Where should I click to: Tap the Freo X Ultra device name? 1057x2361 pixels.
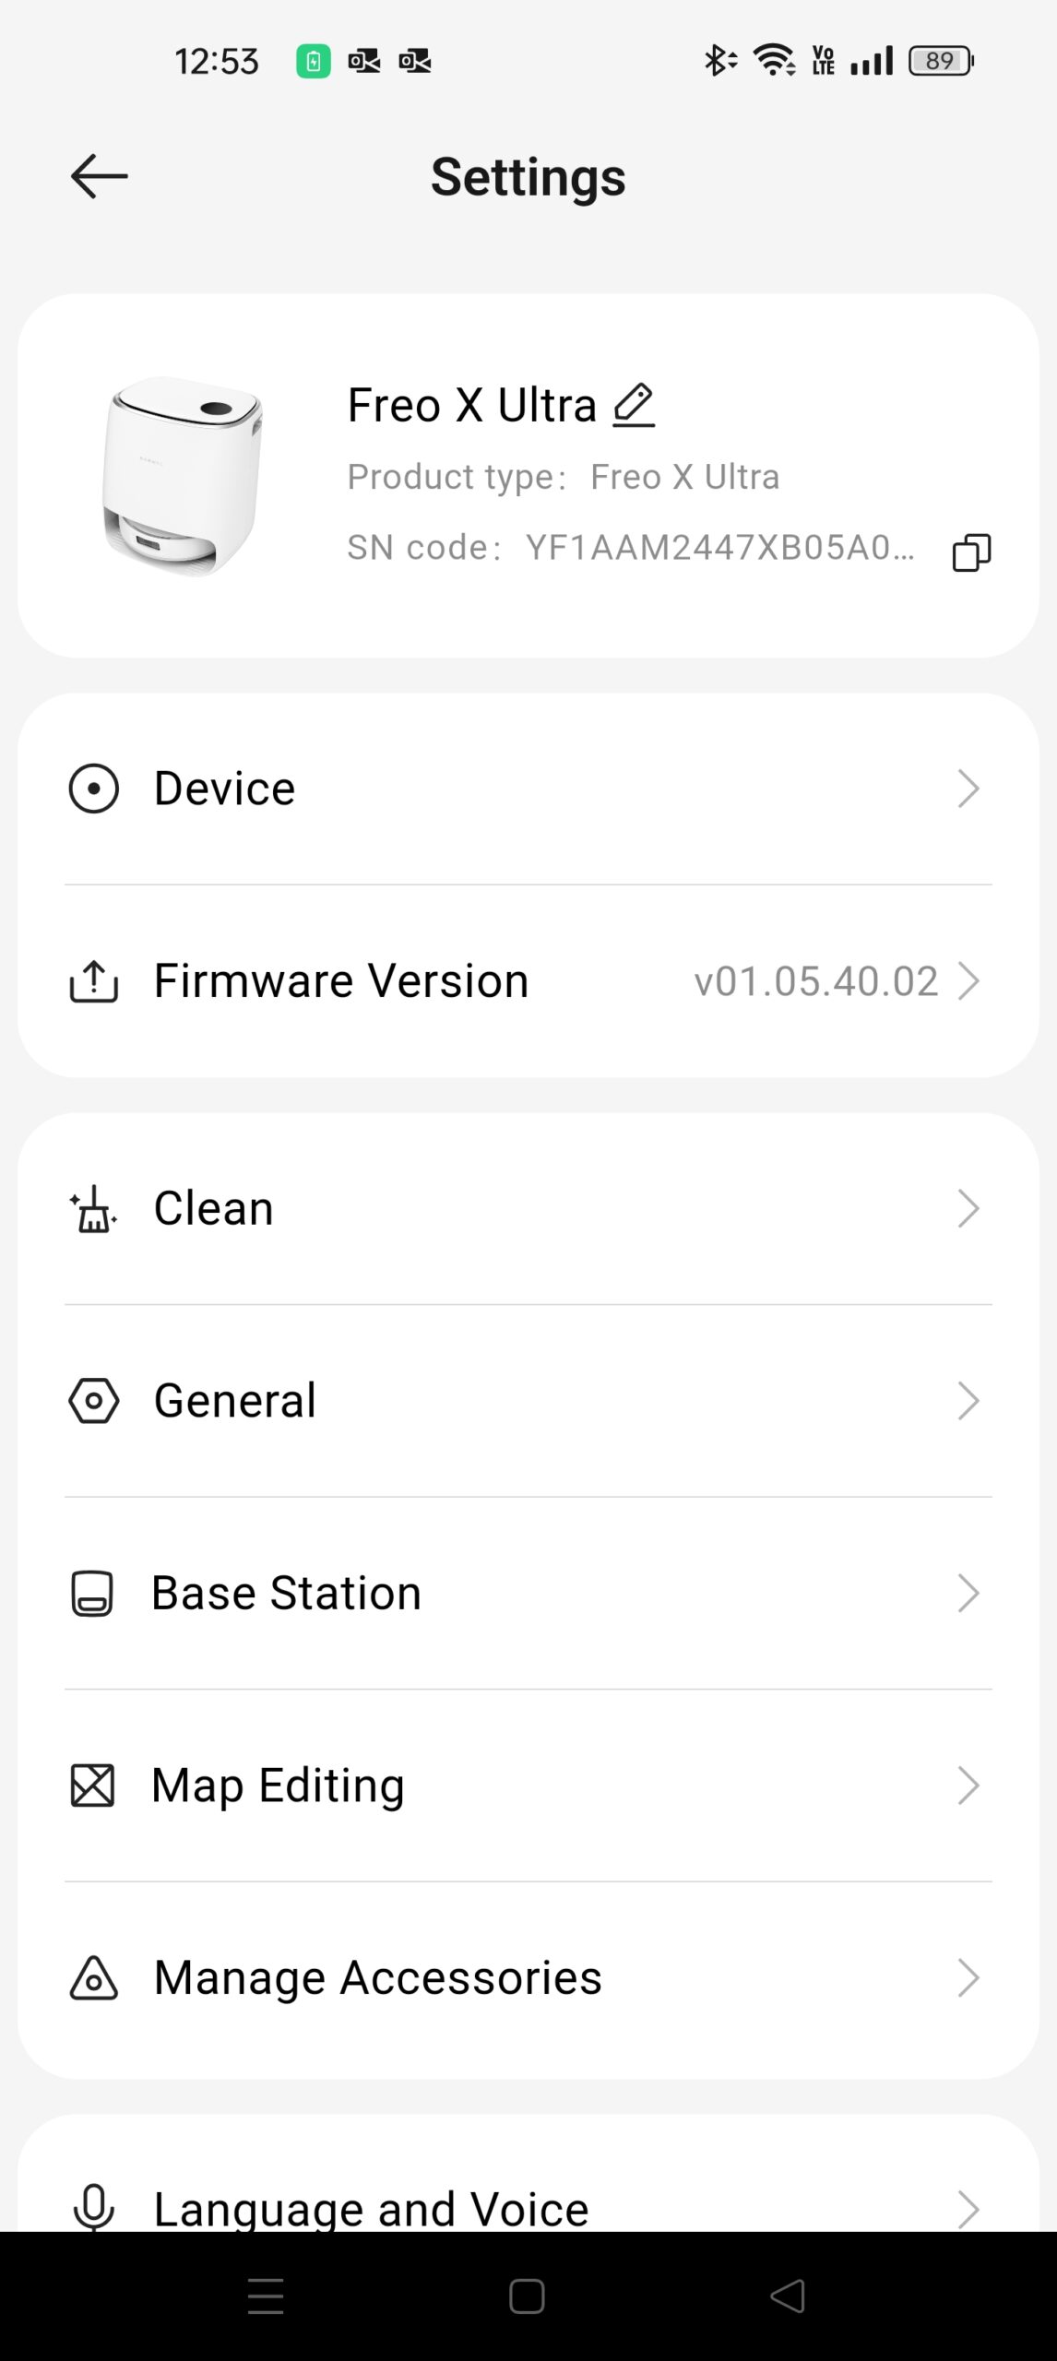(x=471, y=405)
